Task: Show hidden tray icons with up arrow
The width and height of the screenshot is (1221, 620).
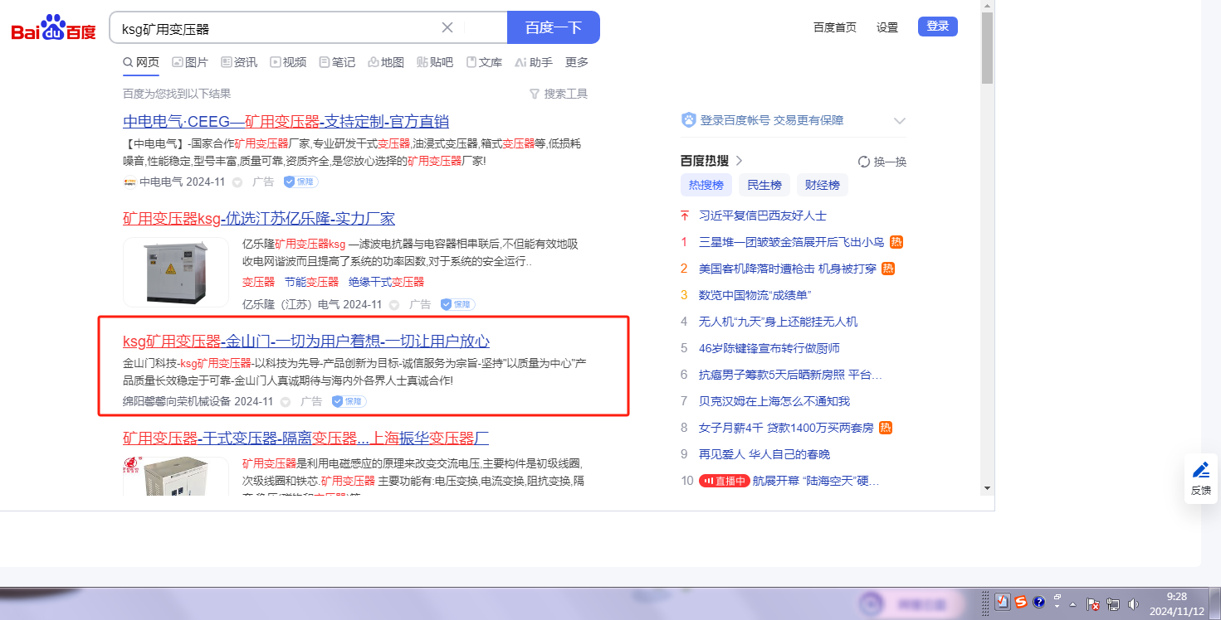Action: (1072, 603)
